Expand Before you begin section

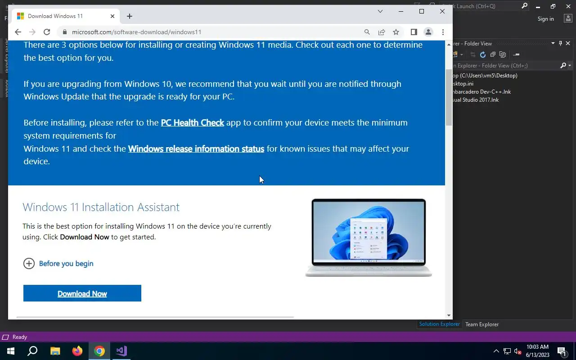click(58, 263)
